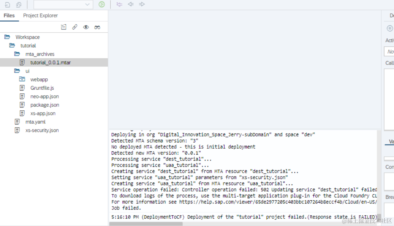The height and width of the screenshot is (226, 394).
Task: Open xs-security.json file
Action: pos(42,130)
